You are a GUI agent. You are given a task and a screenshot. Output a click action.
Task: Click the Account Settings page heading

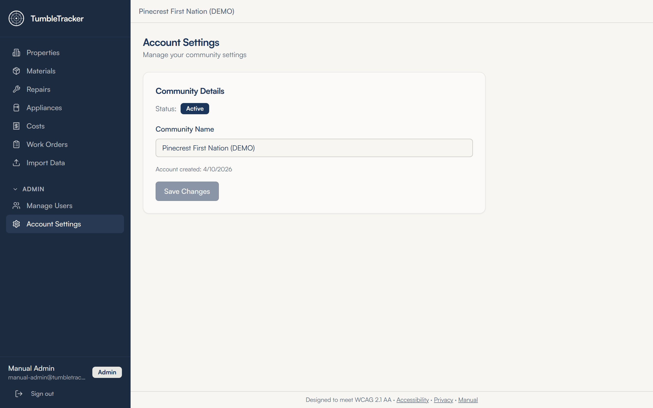pos(181,42)
